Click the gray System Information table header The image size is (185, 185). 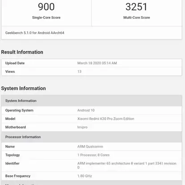tap(92, 101)
